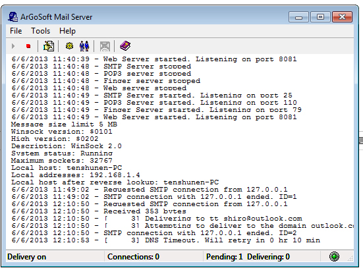Select the 'System status: Running' log line

[62, 153]
